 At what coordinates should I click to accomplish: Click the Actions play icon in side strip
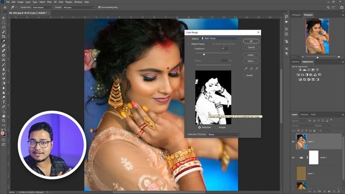click(x=286, y=22)
